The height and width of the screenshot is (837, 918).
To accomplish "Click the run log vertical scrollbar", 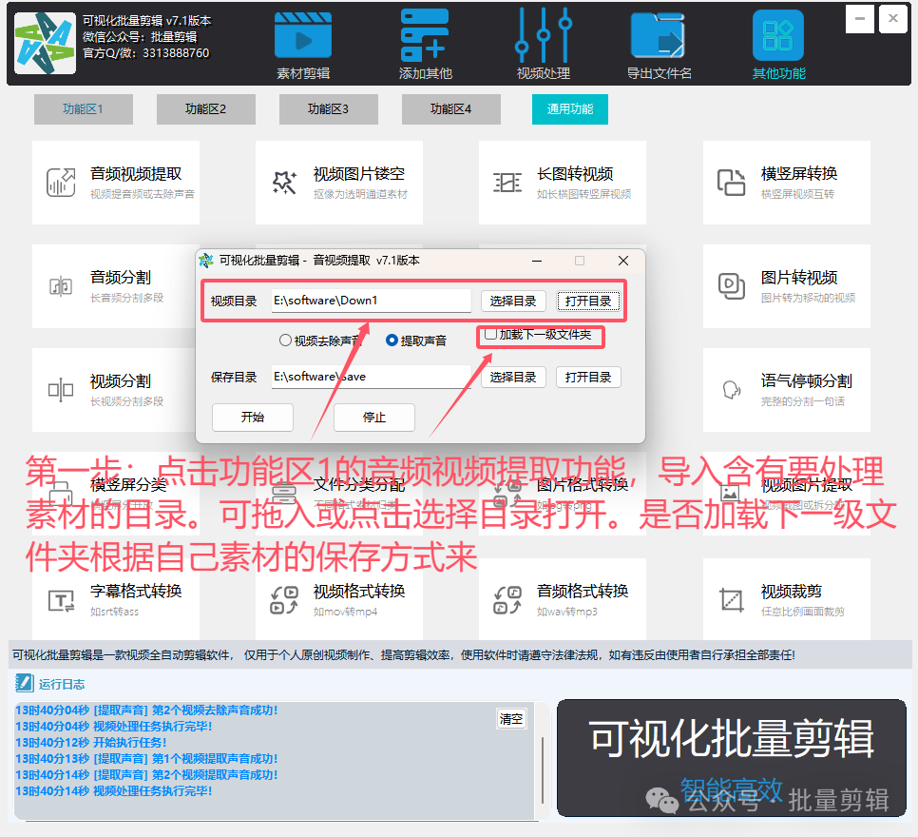I will [543, 770].
